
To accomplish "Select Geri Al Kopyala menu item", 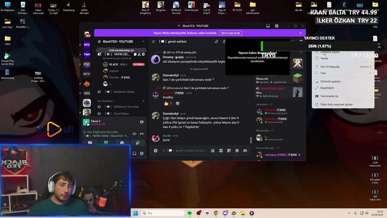I will (x=343, y=67).
